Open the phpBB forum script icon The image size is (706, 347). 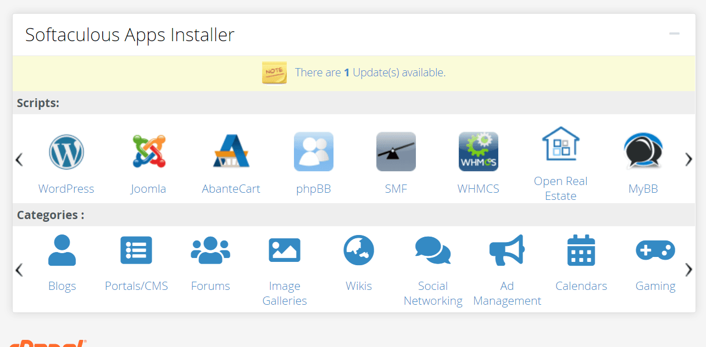point(313,152)
